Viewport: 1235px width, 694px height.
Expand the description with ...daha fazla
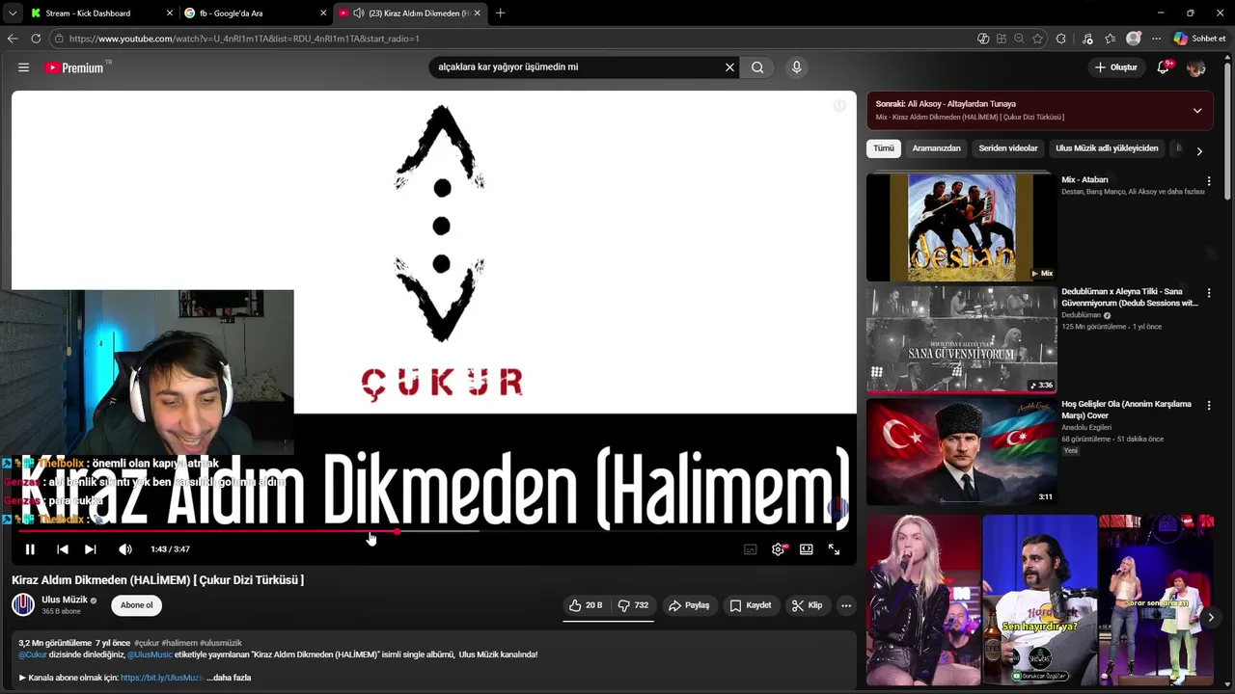pos(229,678)
